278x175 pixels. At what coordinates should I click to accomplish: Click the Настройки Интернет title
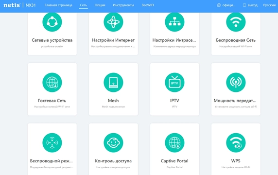click(x=113, y=40)
